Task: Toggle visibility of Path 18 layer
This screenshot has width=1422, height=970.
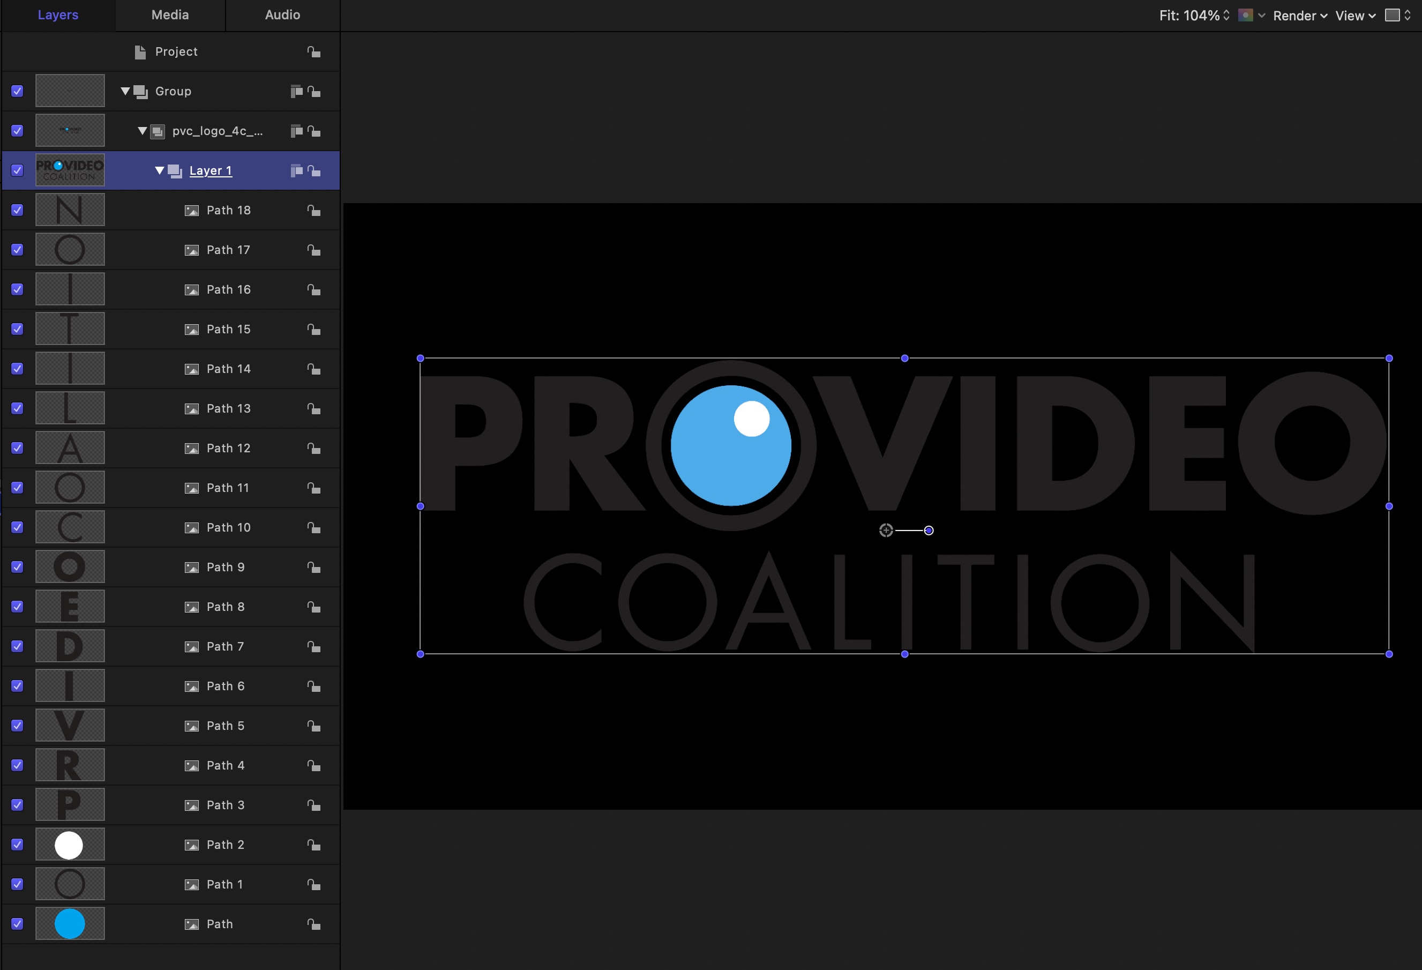Action: pos(15,210)
